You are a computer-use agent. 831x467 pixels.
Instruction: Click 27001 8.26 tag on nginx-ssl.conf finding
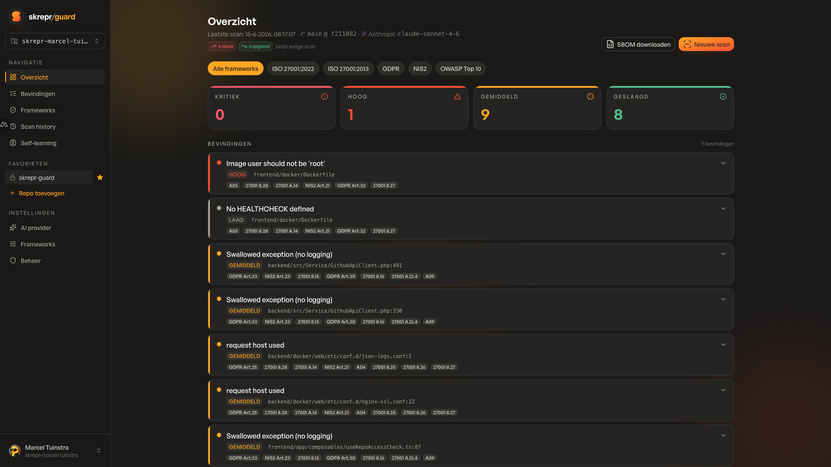tap(414, 413)
